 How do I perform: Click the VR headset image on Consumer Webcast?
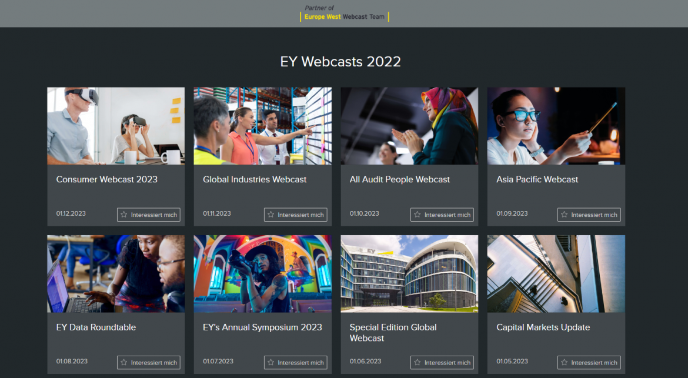click(115, 126)
